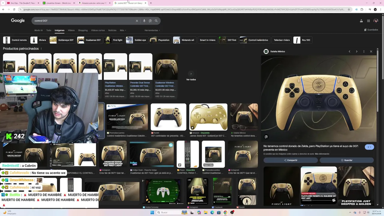Open Windows Start menu
The height and width of the screenshot is (216, 384).
(x=152, y=212)
